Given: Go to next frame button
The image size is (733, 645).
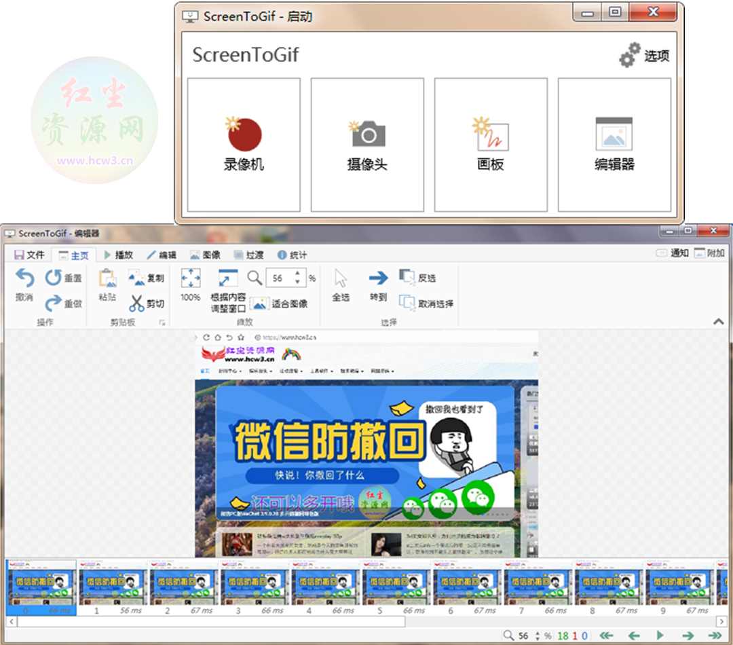Looking at the screenshot, I should coord(687,635).
